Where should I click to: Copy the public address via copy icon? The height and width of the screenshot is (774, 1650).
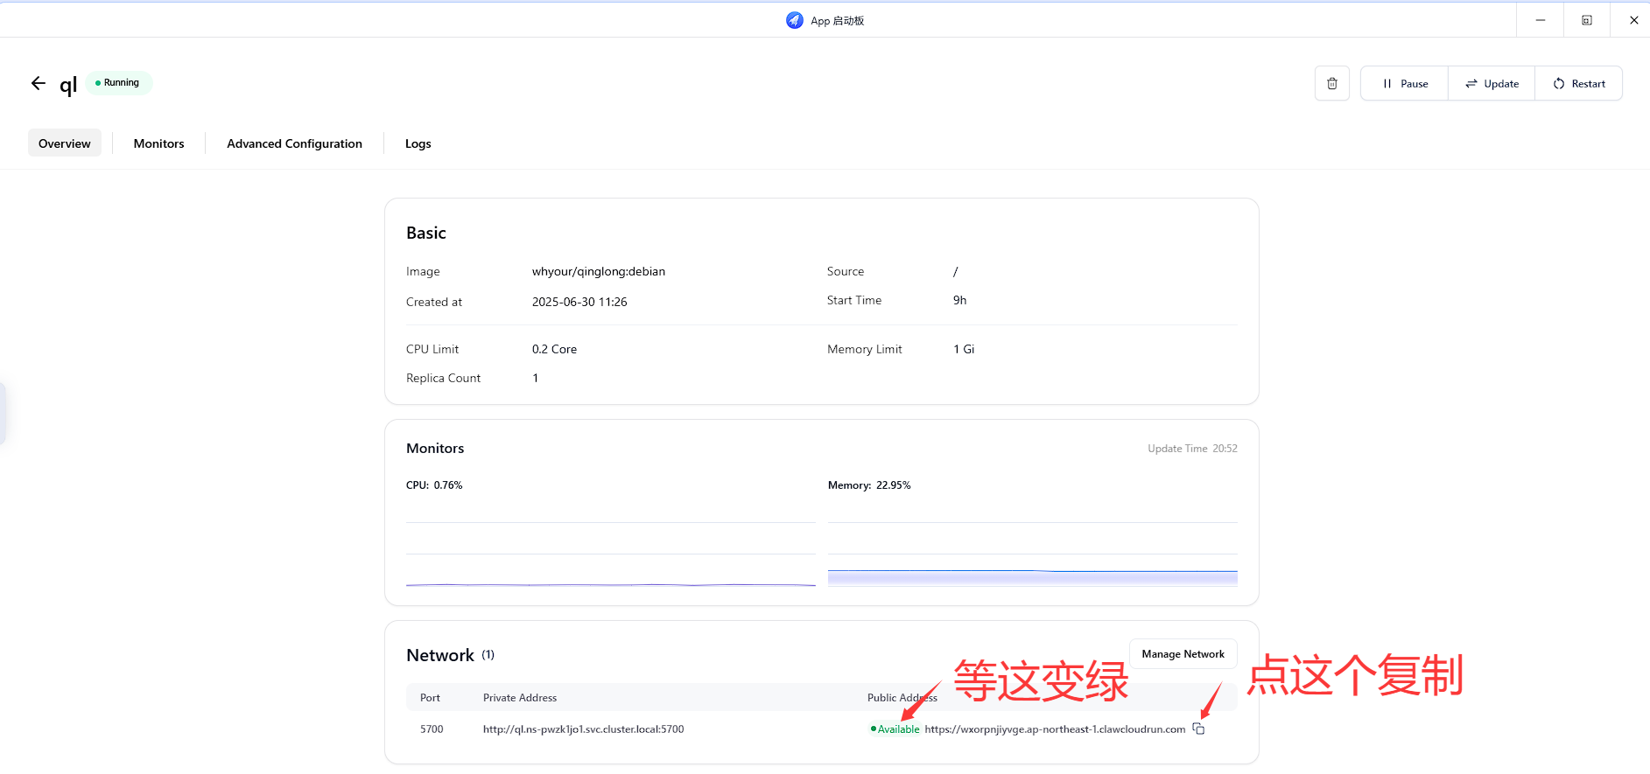coord(1198,729)
